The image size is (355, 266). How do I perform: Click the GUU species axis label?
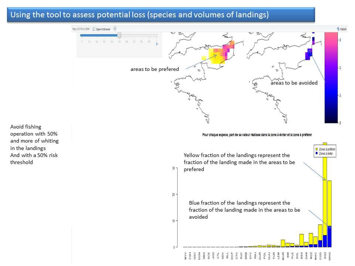click(269, 256)
